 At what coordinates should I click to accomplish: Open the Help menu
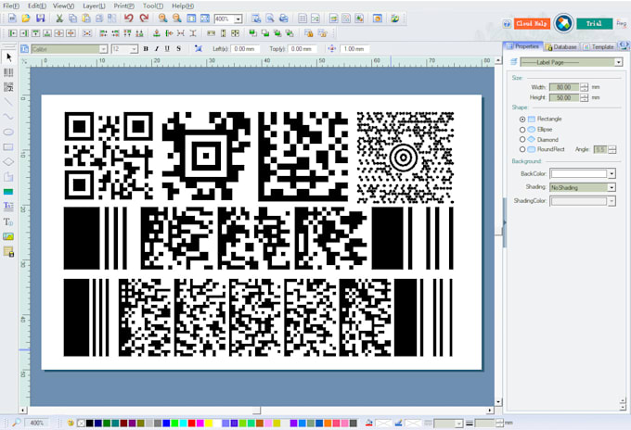[183, 6]
